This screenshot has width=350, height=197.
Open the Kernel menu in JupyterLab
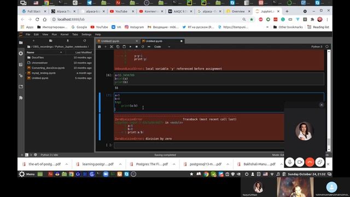coord(65,34)
